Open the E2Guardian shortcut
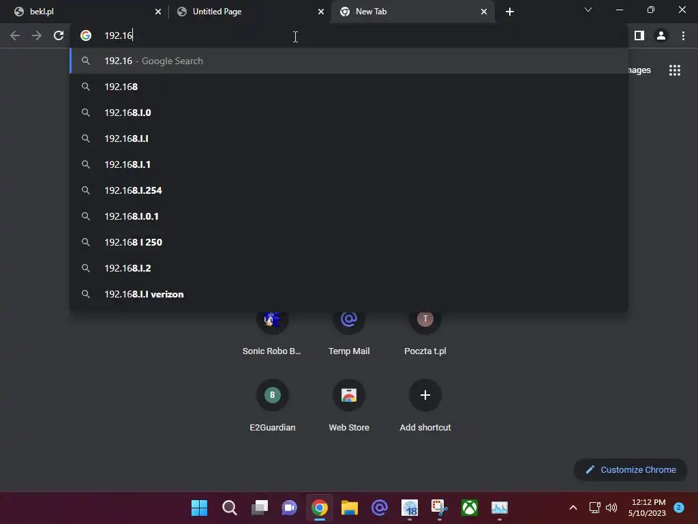This screenshot has height=524, width=698. click(272, 405)
